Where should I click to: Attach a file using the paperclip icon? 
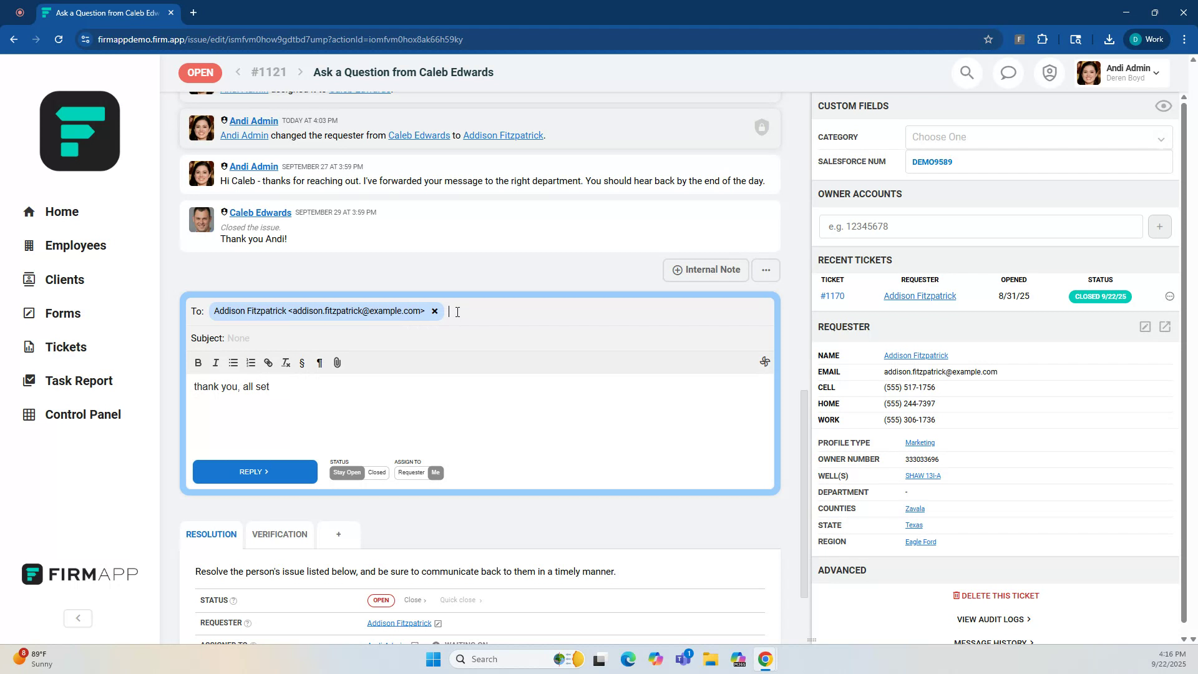337,363
